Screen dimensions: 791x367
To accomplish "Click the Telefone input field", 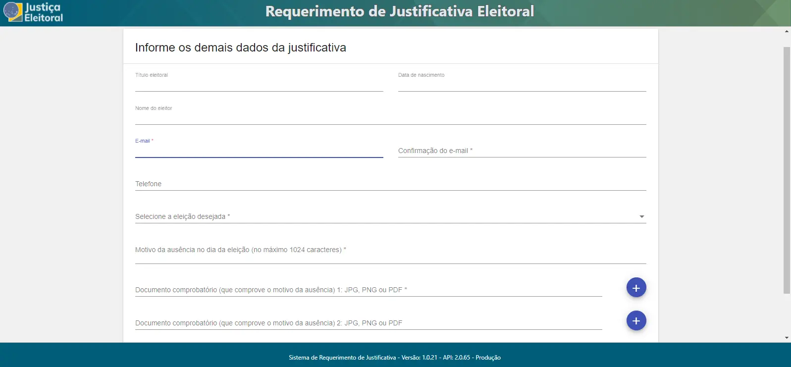I will [x=390, y=184].
